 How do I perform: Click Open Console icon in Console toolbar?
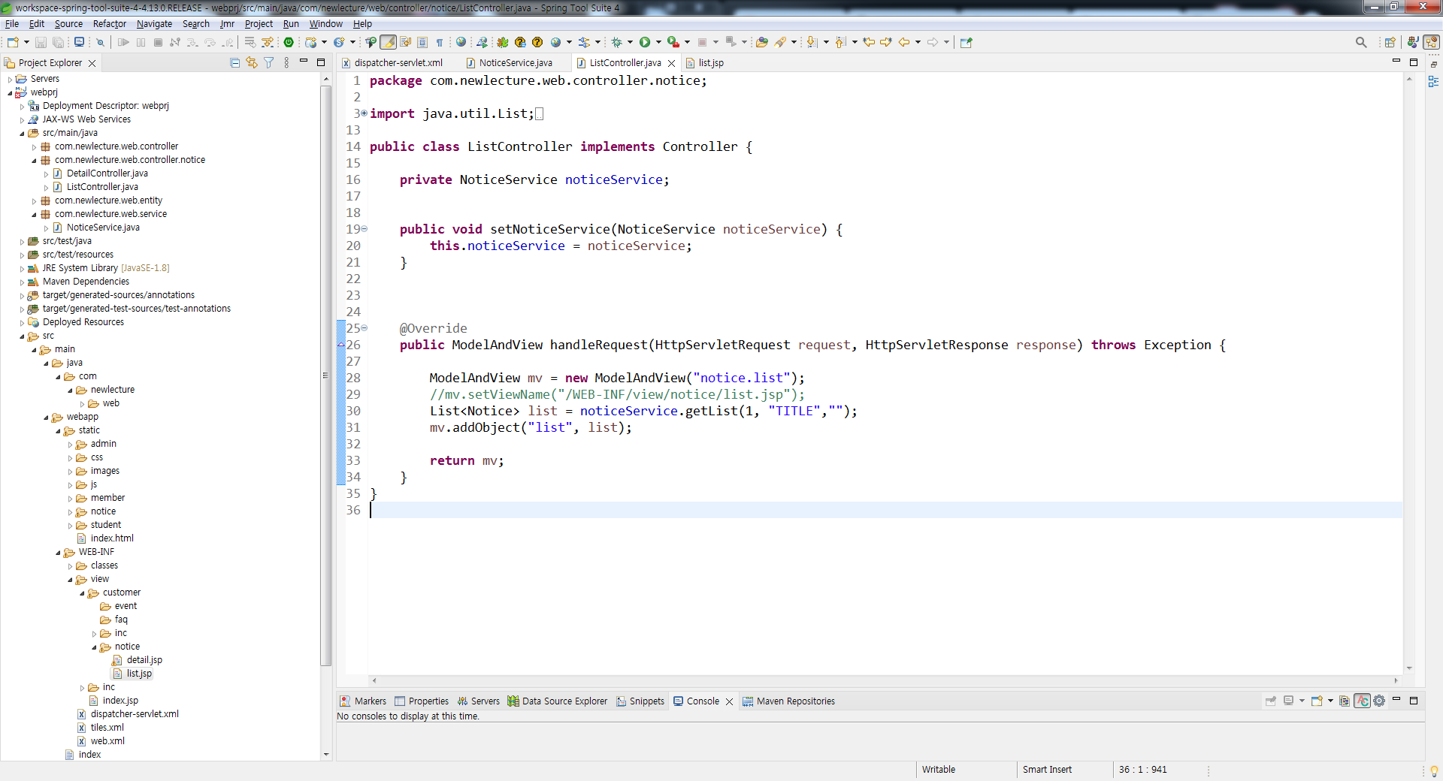pyautogui.click(x=1317, y=701)
